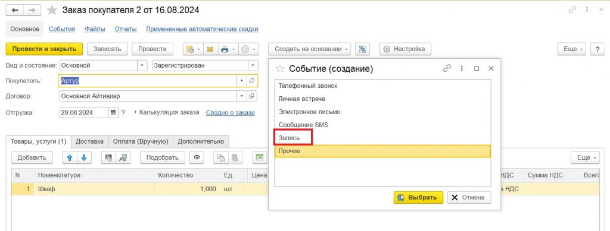The height and width of the screenshot is (231, 610).
Task: Open Отчеты section link
Action: click(x=125, y=29)
